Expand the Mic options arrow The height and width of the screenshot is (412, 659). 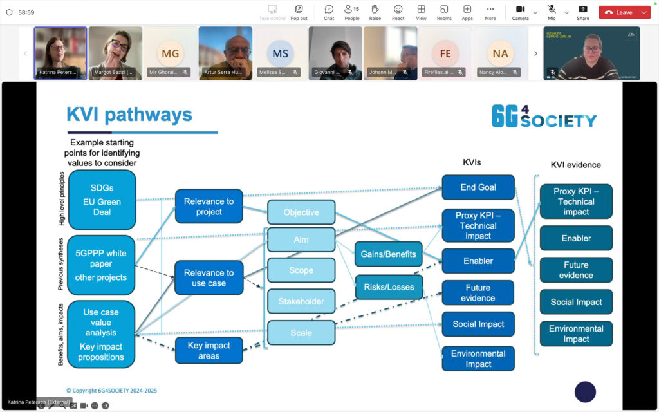[566, 12]
